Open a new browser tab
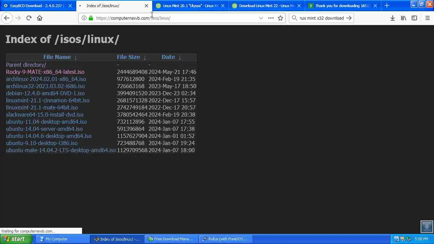 coord(387,5)
